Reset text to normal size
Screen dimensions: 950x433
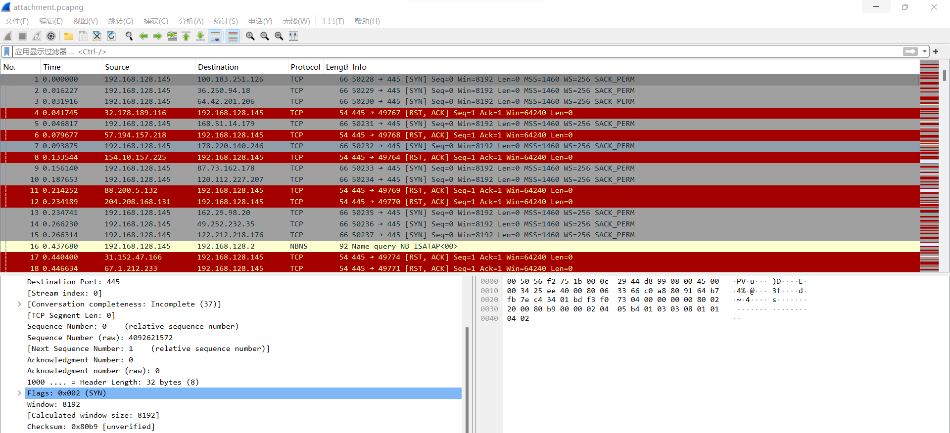tap(279, 36)
